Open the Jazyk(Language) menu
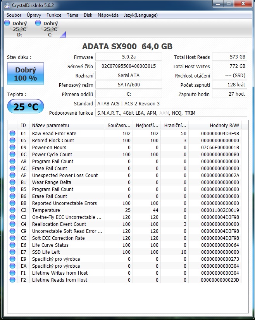This screenshot has width=255, height=320. (x=141, y=15)
